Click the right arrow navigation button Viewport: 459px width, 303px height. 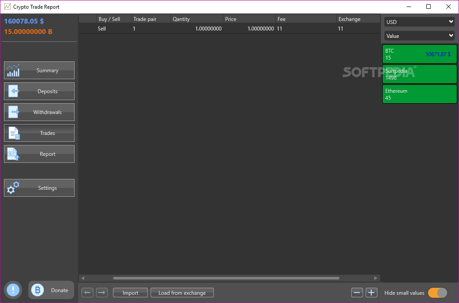point(102,293)
